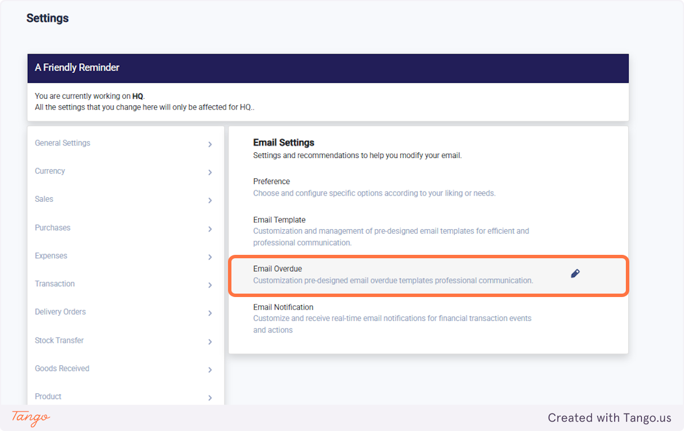Expand the Delivery Orders chevron arrow
The height and width of the screenshot is (431, 684).
(x=210, y=313)
